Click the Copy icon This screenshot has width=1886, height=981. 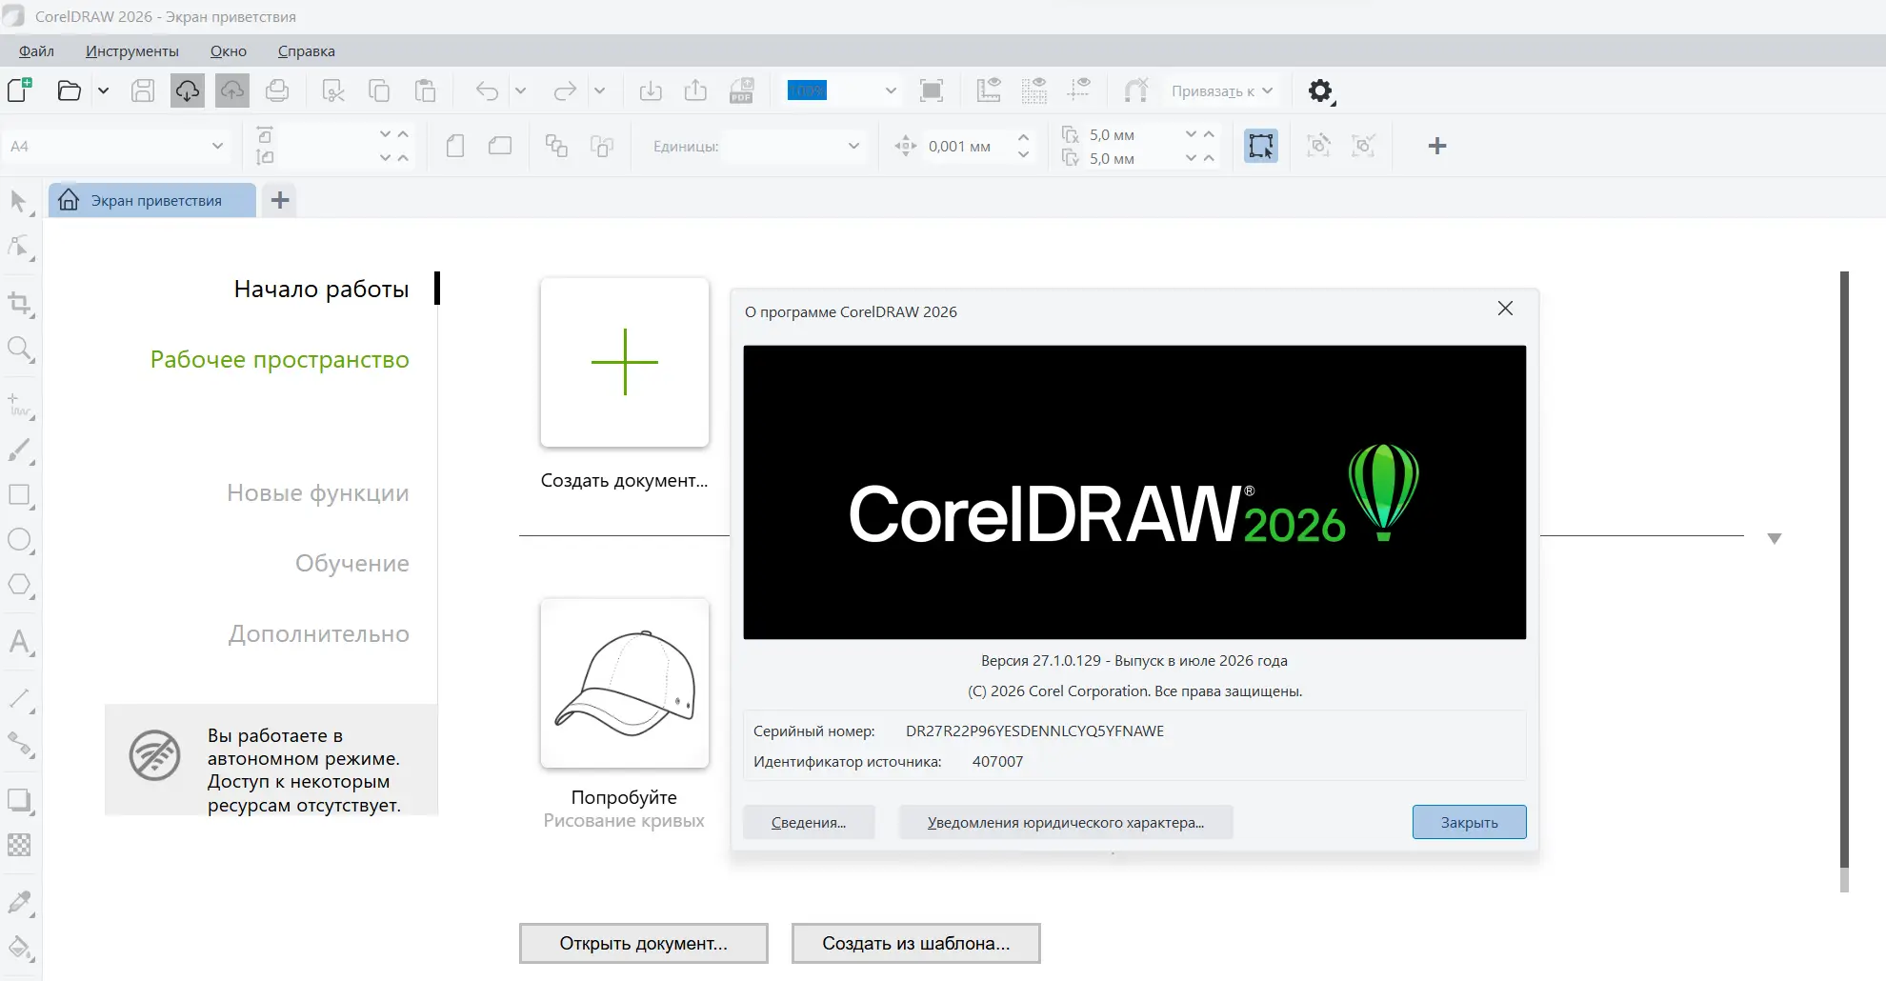click(379, 90)
